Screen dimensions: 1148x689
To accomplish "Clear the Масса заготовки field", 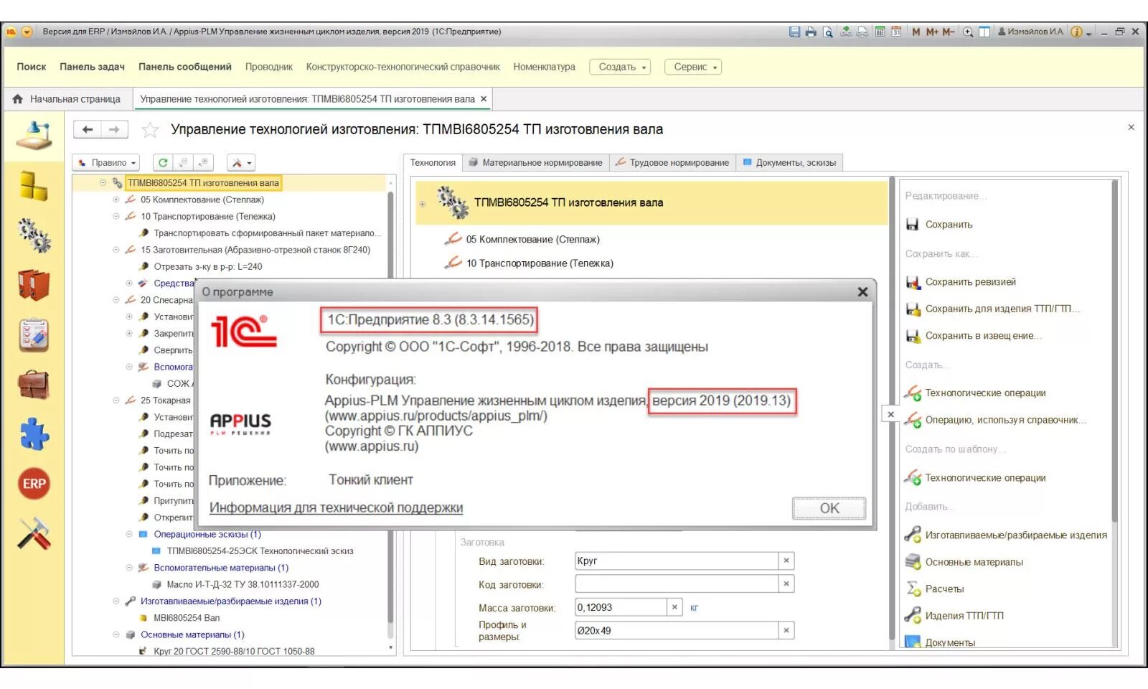I will pyautogui.click(x=674, y=607).
